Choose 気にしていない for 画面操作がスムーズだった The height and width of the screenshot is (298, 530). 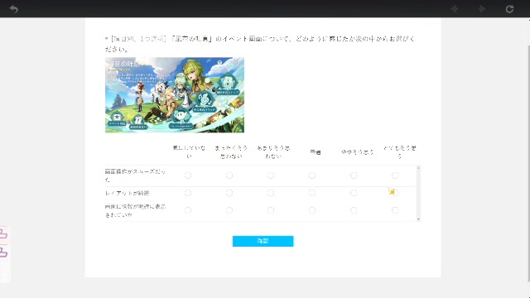(x=188, y=175)
